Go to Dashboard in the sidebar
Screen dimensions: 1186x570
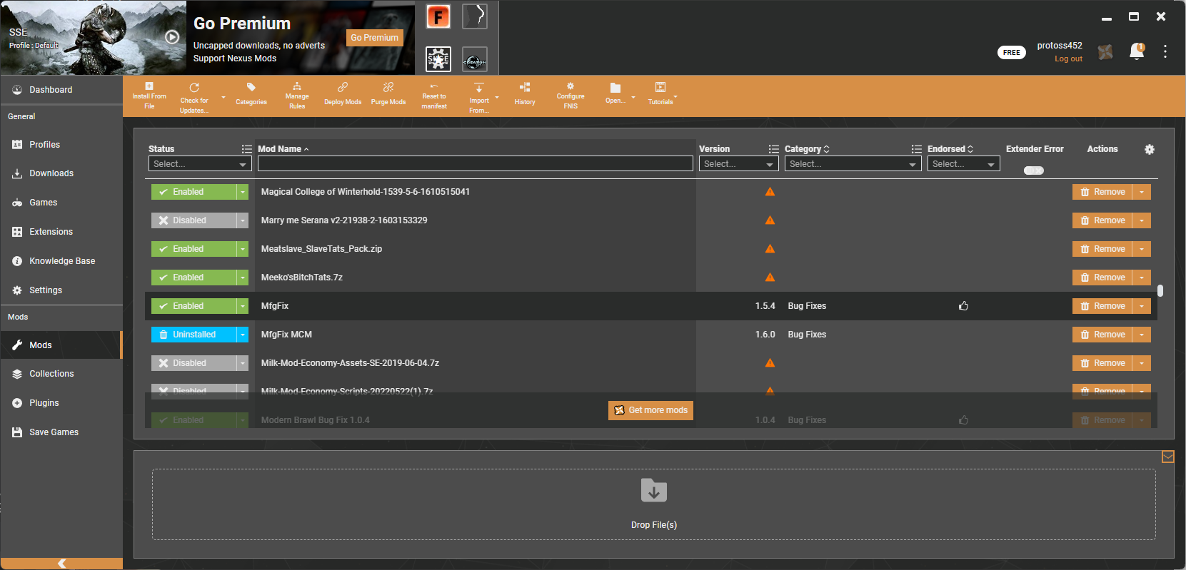61,90
